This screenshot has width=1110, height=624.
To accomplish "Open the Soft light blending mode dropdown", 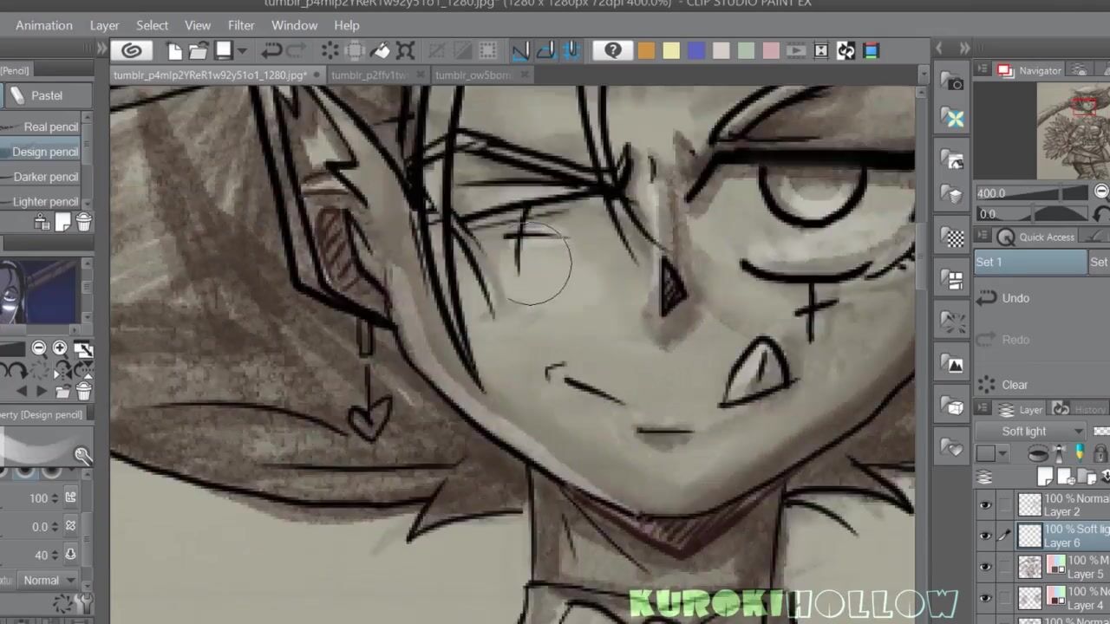I will (x=1030, y=431).
